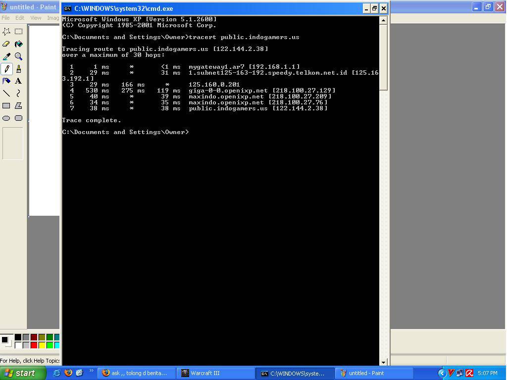Click the network connection tray icon
This screenshot has height=380, width=507.
coord(460,373)
